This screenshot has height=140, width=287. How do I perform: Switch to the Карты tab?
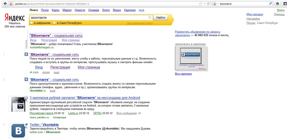pos(55,10)
